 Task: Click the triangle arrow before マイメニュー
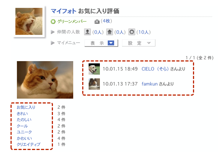point(53,43)
